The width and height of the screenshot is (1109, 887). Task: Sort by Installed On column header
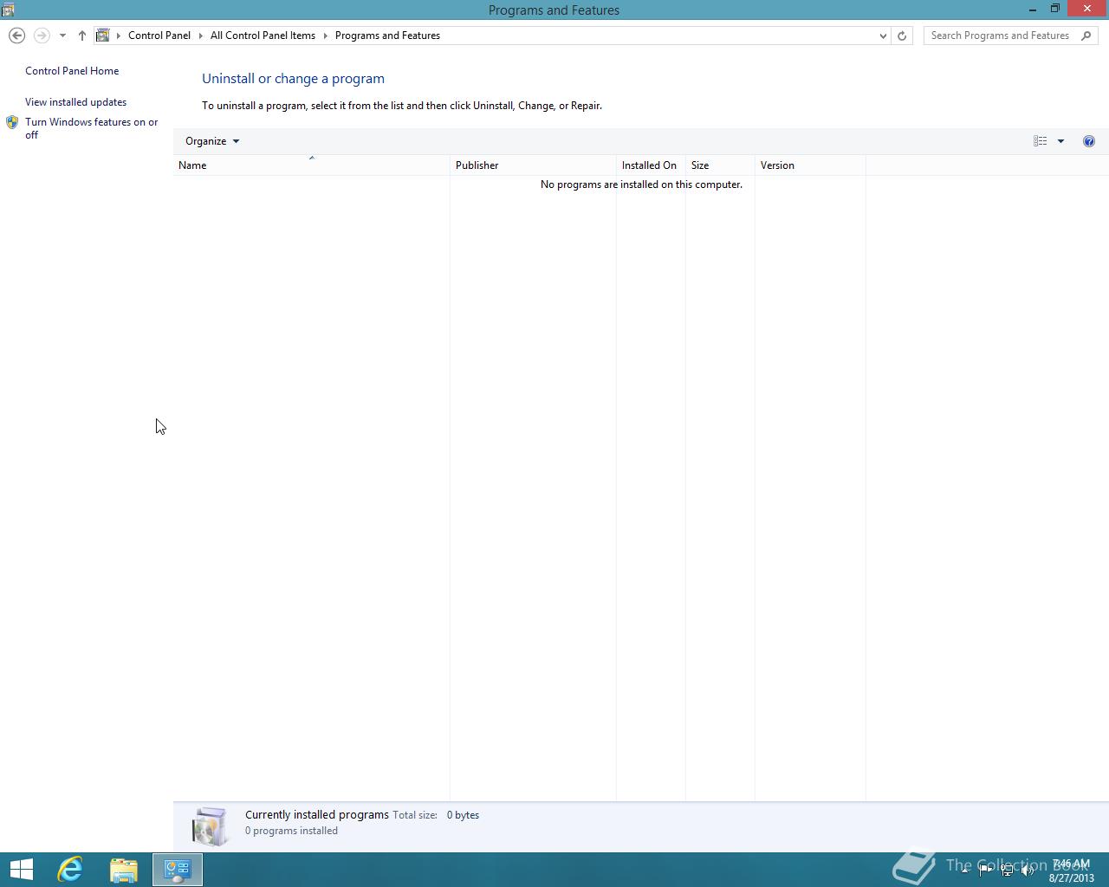pos(651,165)
